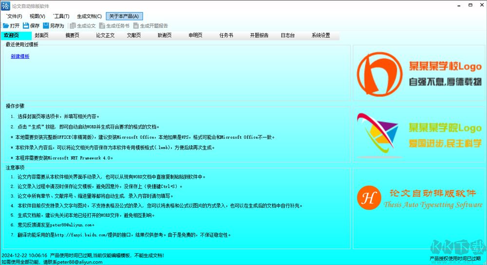Click the orange school logo image

click(379, 74)
